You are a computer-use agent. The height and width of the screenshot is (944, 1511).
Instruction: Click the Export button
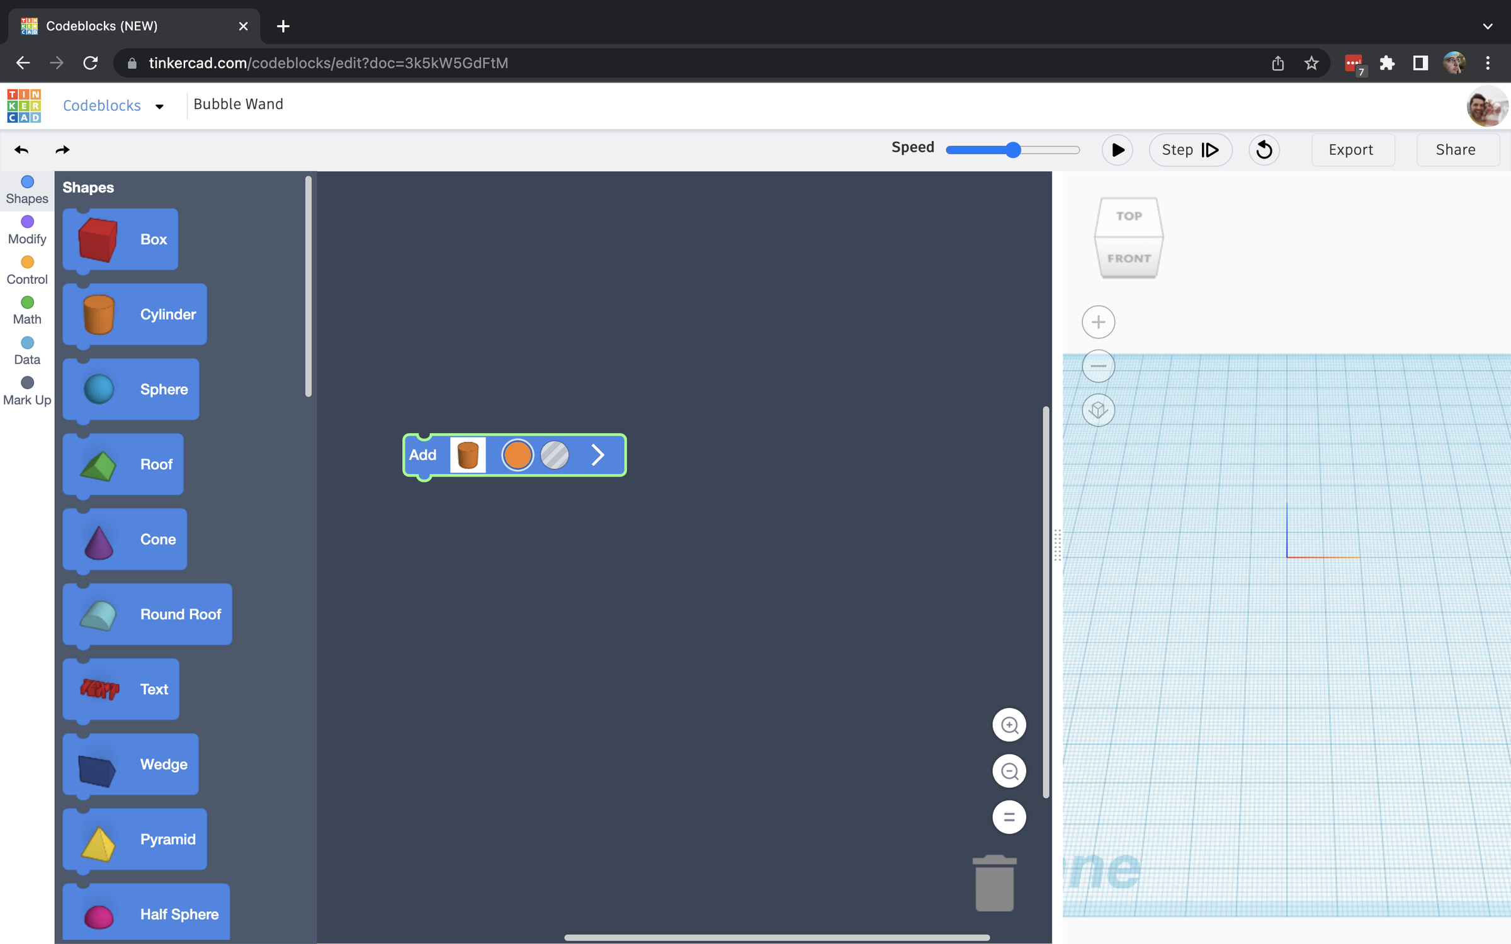click(x=1351, y=150)
